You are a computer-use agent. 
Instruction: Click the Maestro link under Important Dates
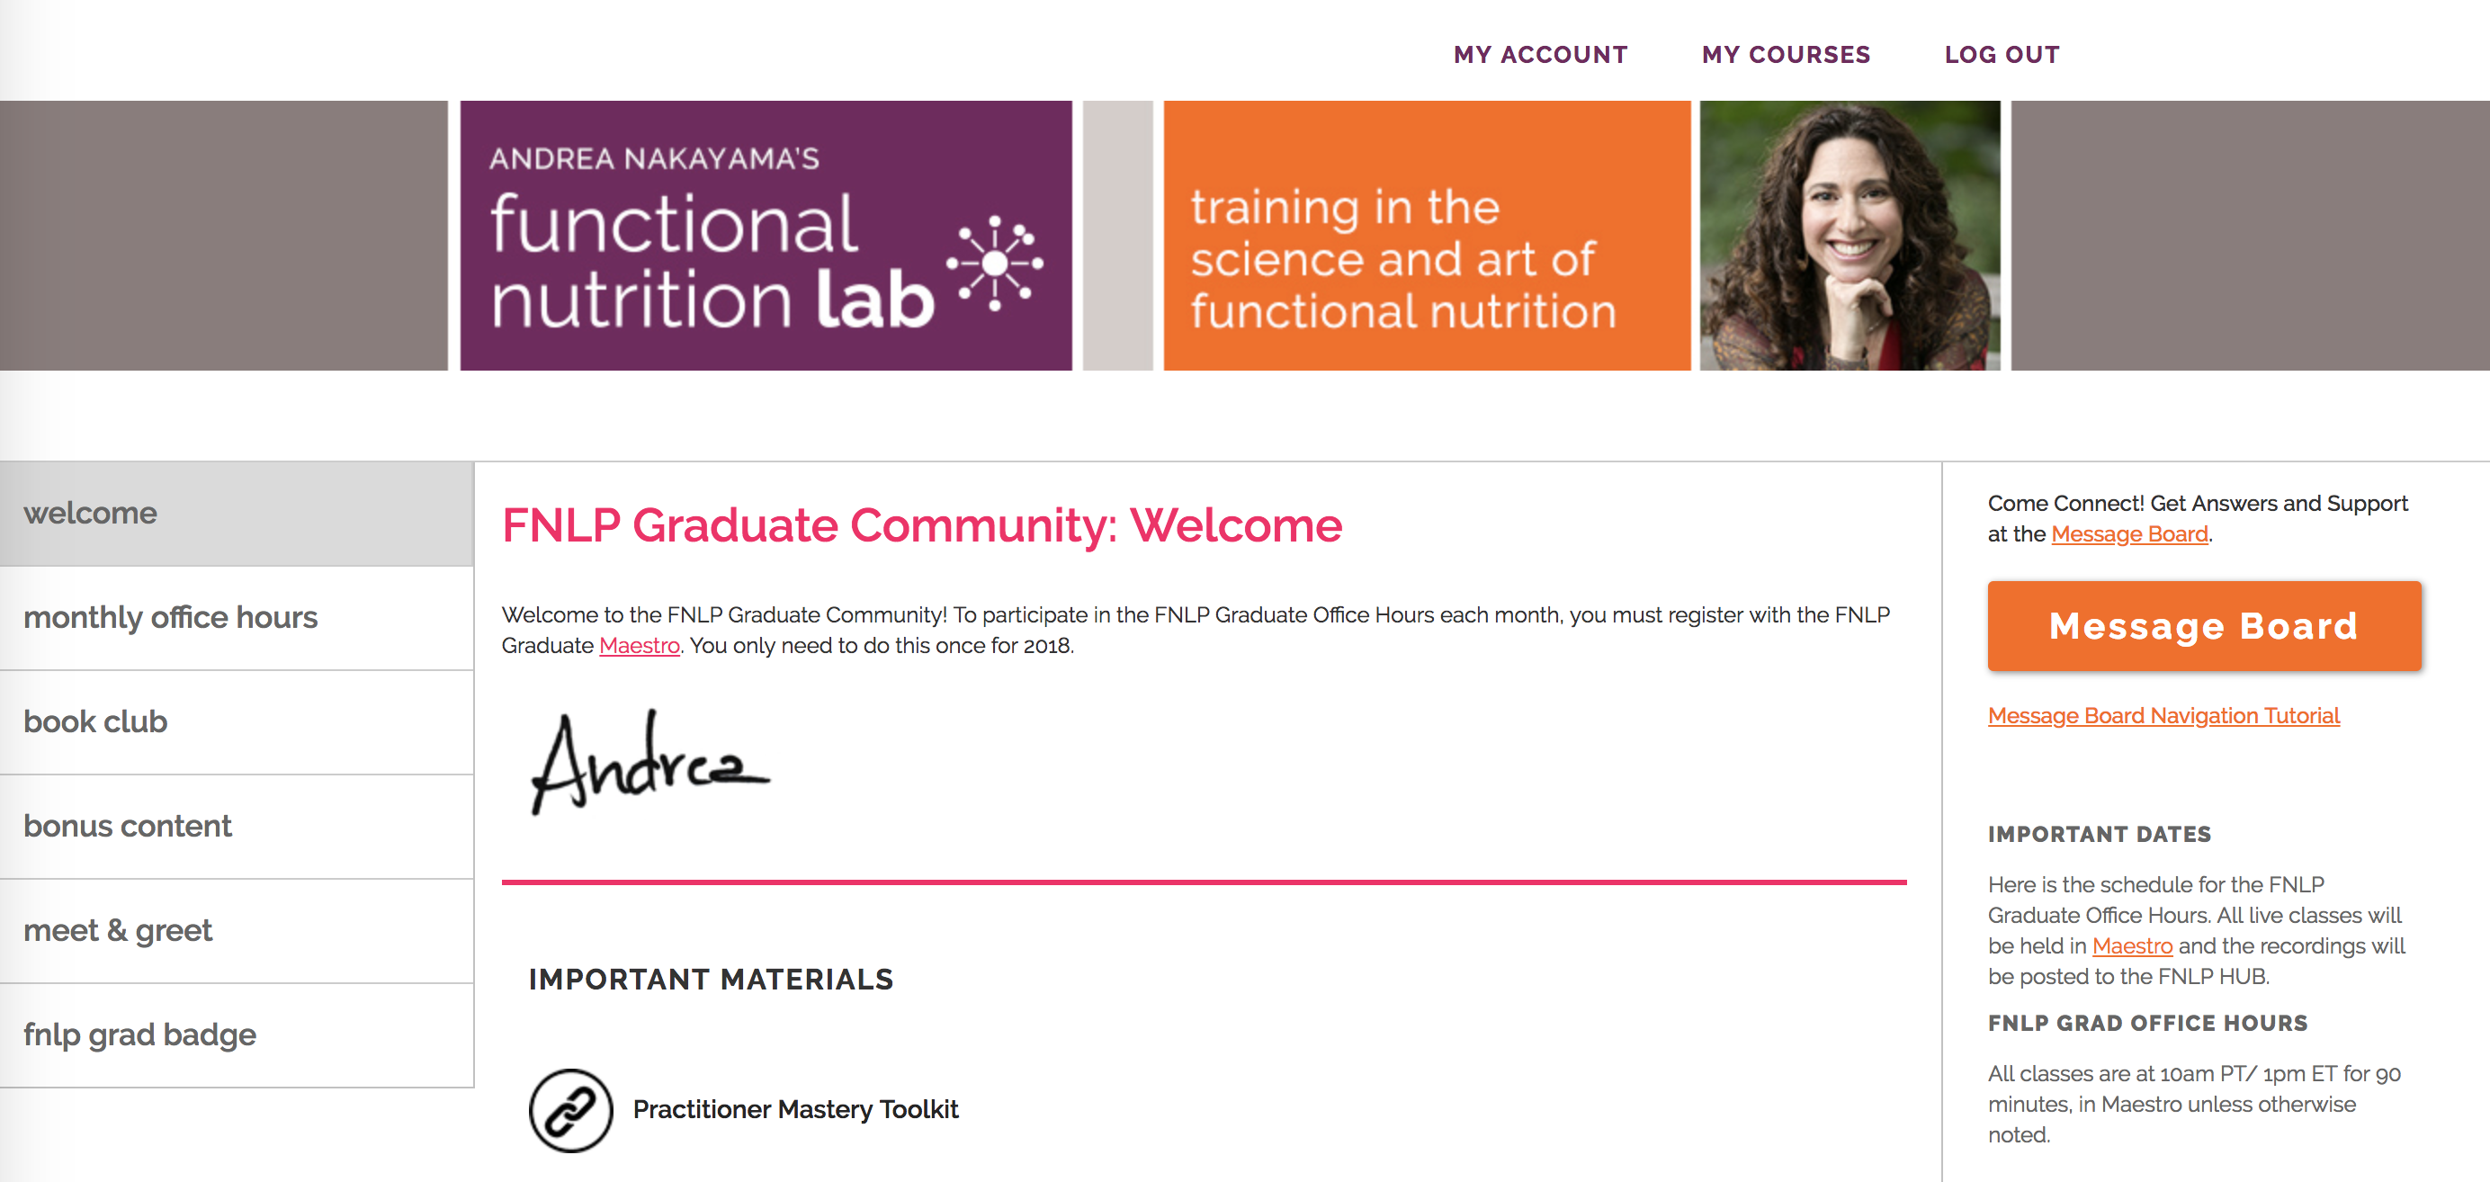pyautogui.click(x=2131, y=946)
